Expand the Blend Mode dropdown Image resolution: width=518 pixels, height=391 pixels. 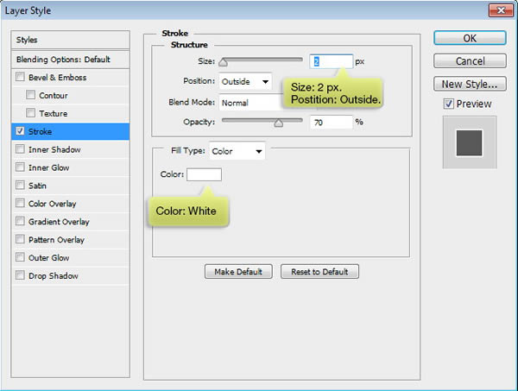(250, 102)
